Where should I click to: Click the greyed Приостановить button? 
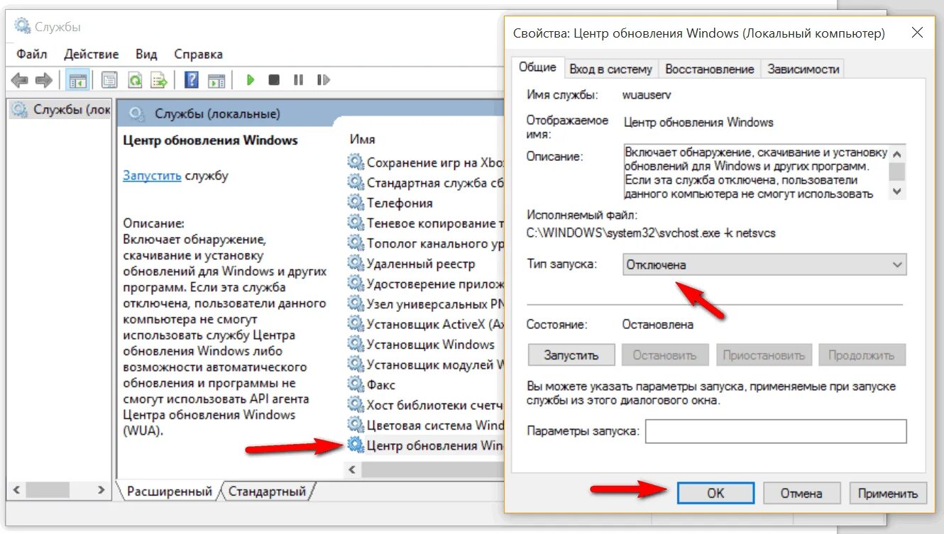[x=764, y=355]
